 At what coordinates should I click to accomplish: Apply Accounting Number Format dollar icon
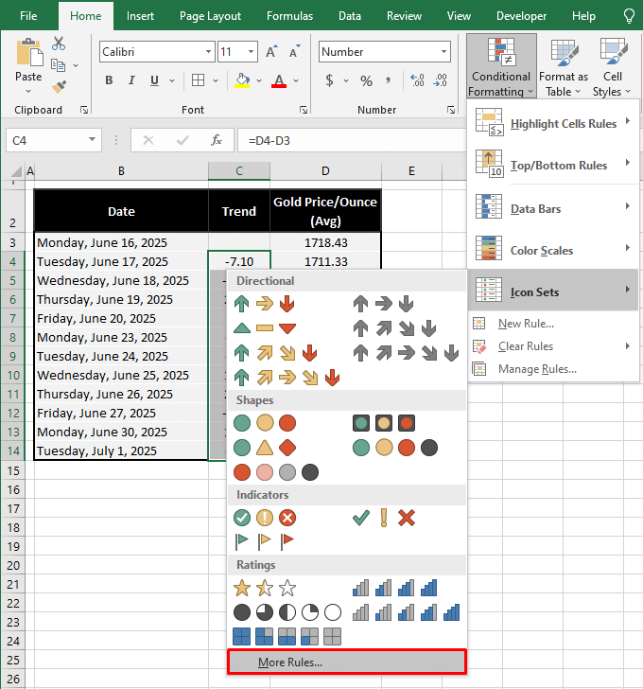(330, 80)
